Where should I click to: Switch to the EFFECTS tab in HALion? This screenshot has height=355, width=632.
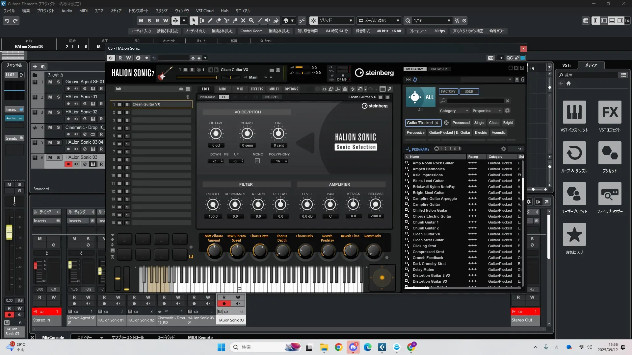click(257, 89)
